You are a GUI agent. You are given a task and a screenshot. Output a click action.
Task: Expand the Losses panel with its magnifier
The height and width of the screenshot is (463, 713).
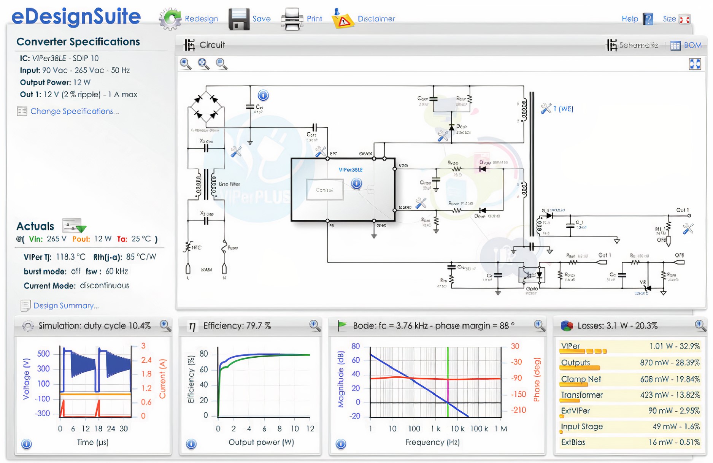[700, 325]
